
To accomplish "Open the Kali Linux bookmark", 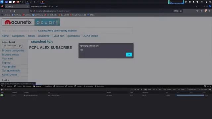I will (x=6, y=15).
